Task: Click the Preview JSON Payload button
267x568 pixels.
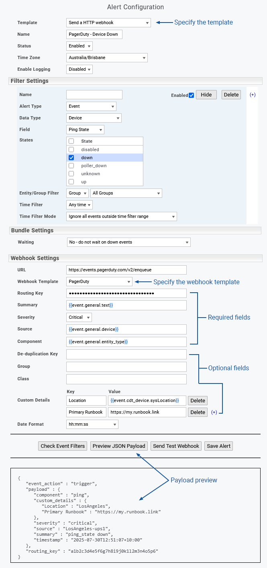Action: pos(119,446)
